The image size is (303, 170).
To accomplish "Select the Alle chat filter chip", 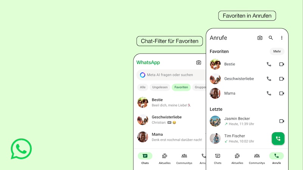I will [143, 87].
